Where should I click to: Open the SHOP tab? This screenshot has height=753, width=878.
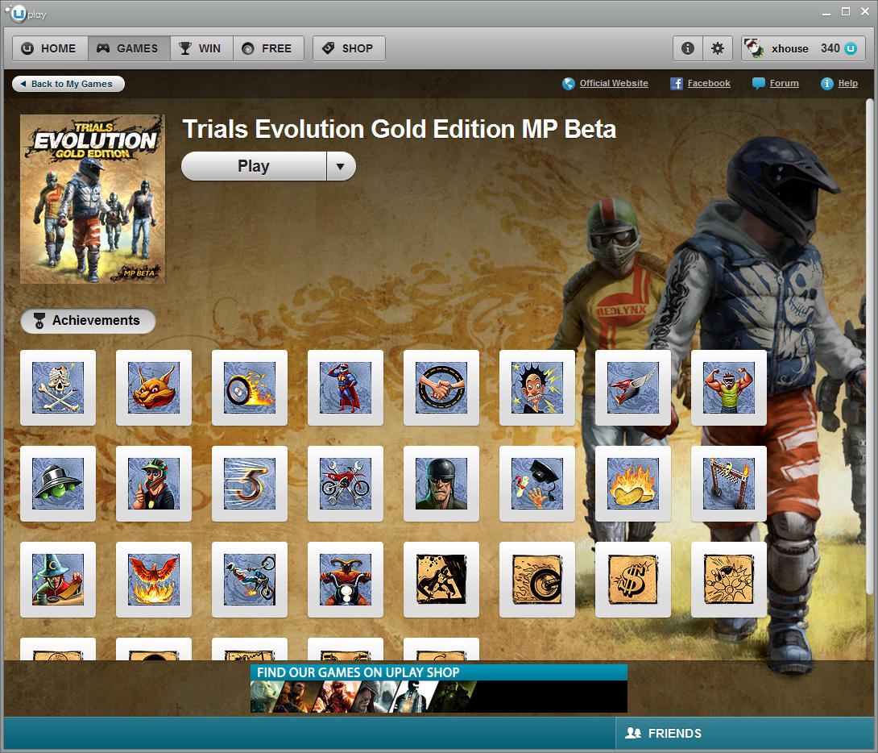click(349, 48)
